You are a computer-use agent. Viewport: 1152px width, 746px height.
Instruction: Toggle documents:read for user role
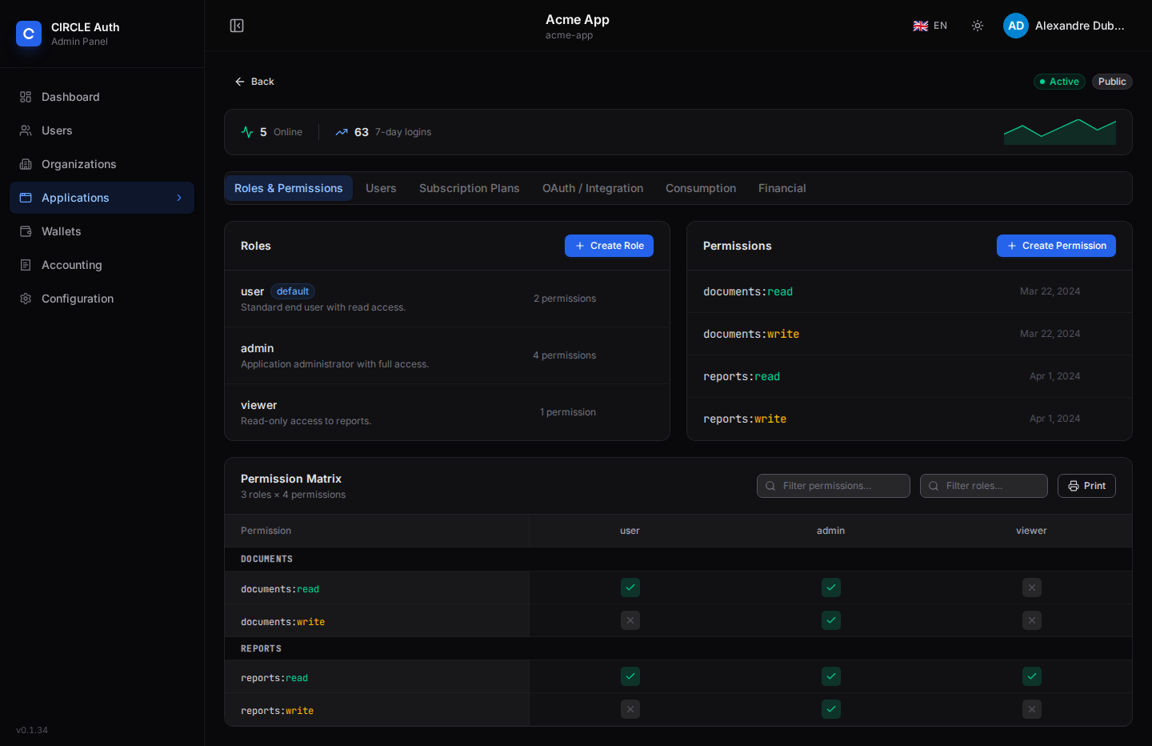pyautogui.click(x=630, y=588)
